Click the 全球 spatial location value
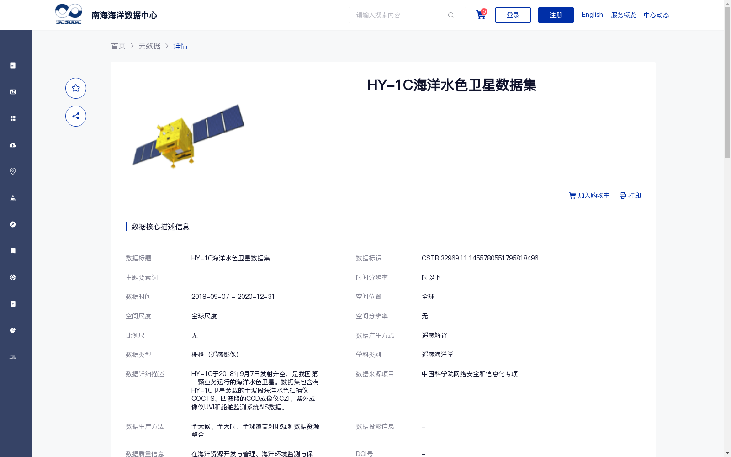This screenshot has height=457, width=731. coord(428,297)
